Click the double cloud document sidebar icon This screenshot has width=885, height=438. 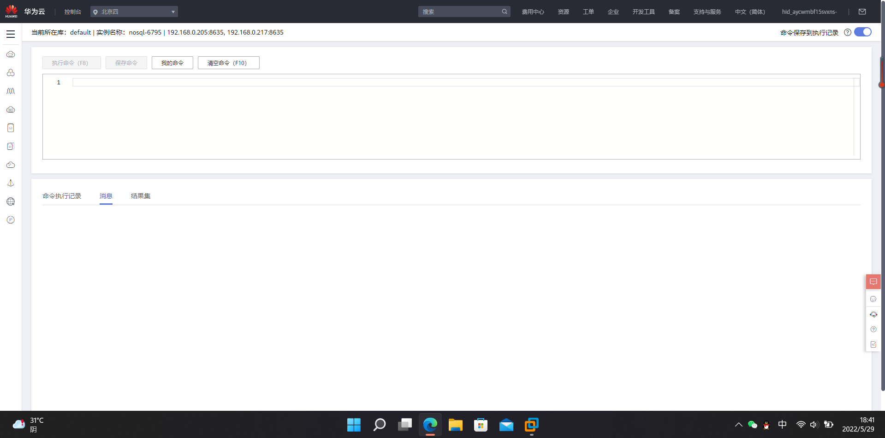(11, 146)
